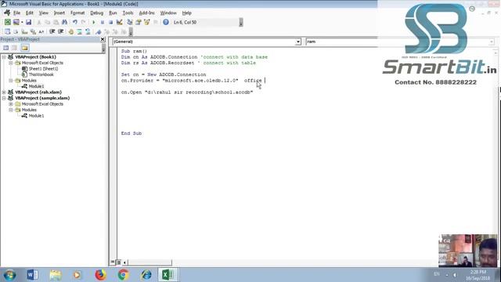Click the List Constants icon
Screen dimensions: 501x282
pos(16,31)
